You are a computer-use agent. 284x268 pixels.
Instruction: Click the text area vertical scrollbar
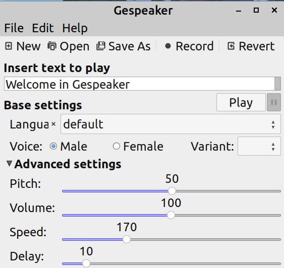[x=277, y=84]
